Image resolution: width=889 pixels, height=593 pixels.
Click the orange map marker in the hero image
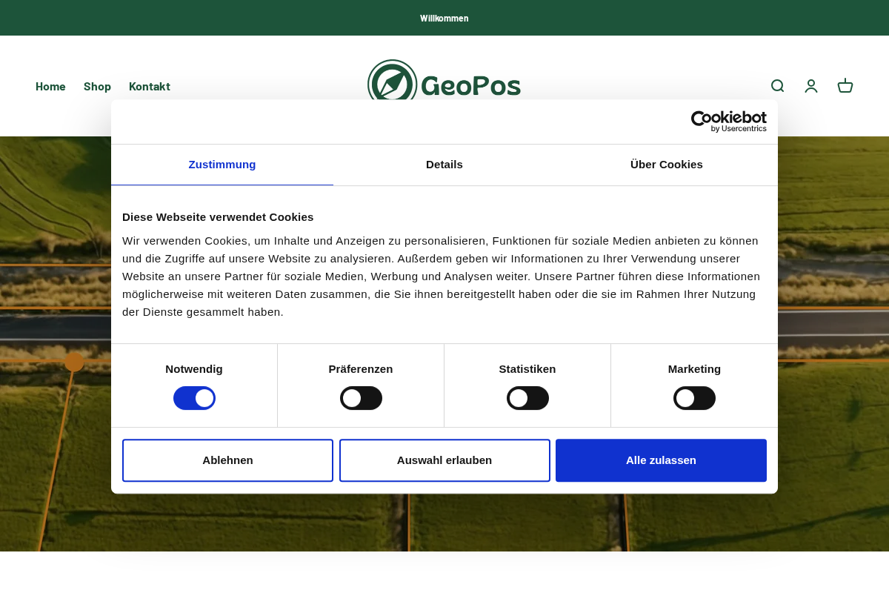click(74, 362)
